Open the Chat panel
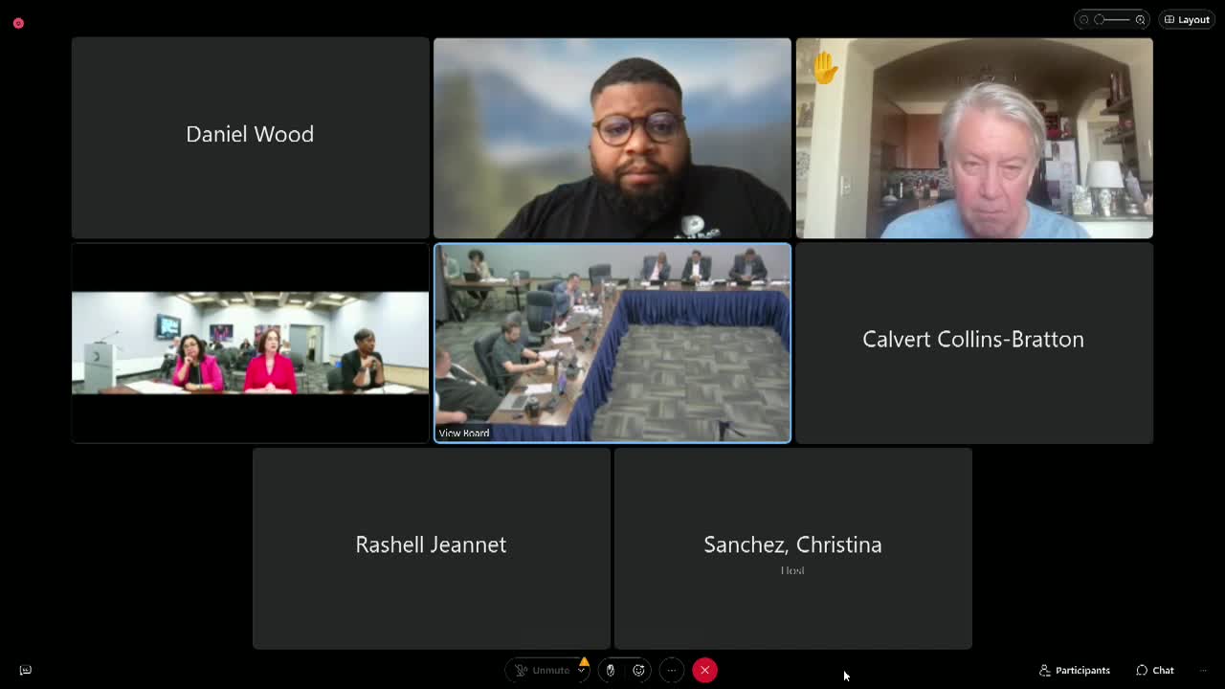 (x=1155, y=670)
